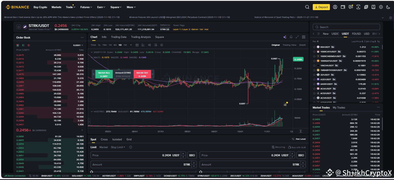Open Buy Crypto in top navigation
This screenshot has width=394, height=180.
pyautogui.click(x=40, y=7)
